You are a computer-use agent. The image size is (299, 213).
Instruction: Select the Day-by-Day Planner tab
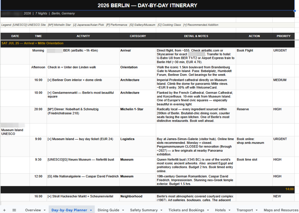[x=69, y=210]
